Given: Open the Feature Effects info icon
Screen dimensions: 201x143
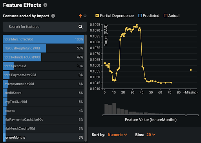Looking at the screenshot, I should tap(45, 5).
